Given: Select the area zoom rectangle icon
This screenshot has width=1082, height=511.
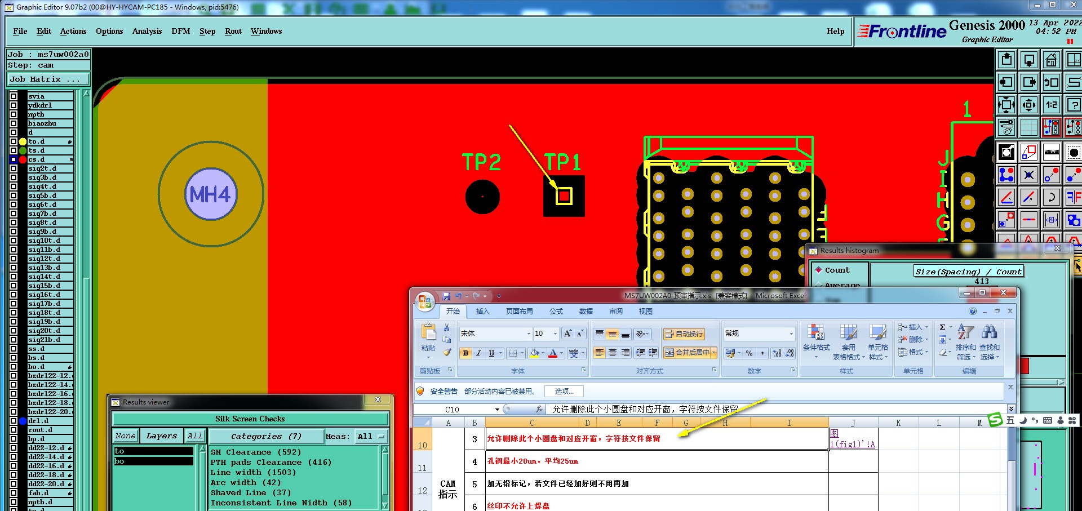Looking at the screenshot, I should [x=1028, y=152].
